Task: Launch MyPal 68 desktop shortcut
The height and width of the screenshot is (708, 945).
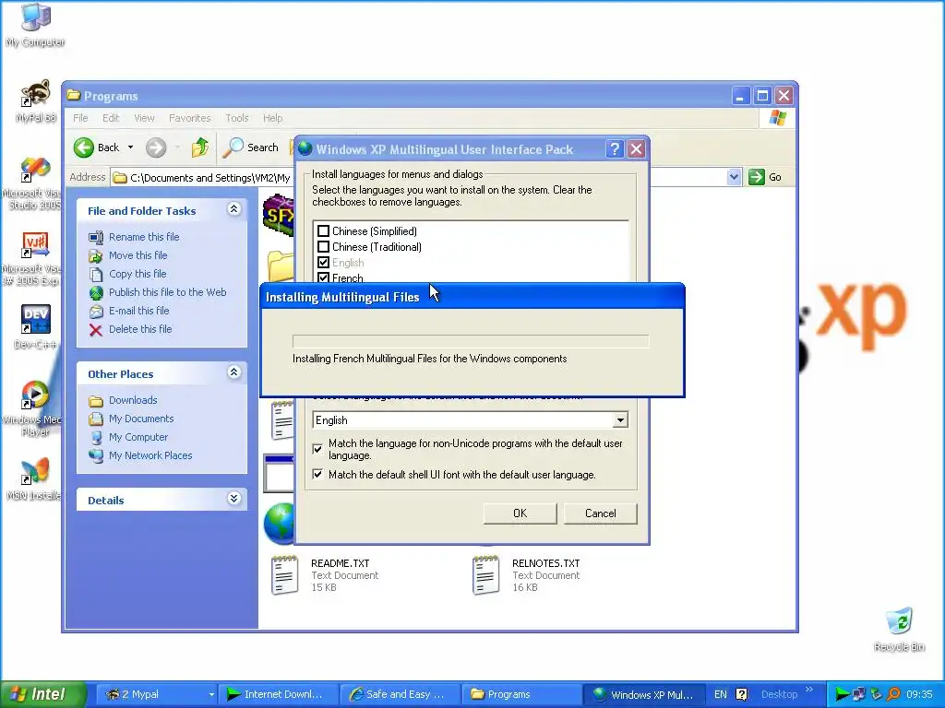Action: pos(35,101)
